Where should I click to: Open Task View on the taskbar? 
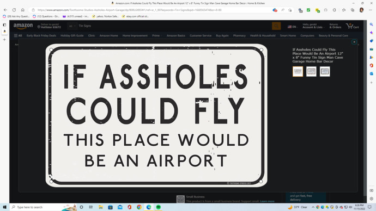(x=91, y=207)
